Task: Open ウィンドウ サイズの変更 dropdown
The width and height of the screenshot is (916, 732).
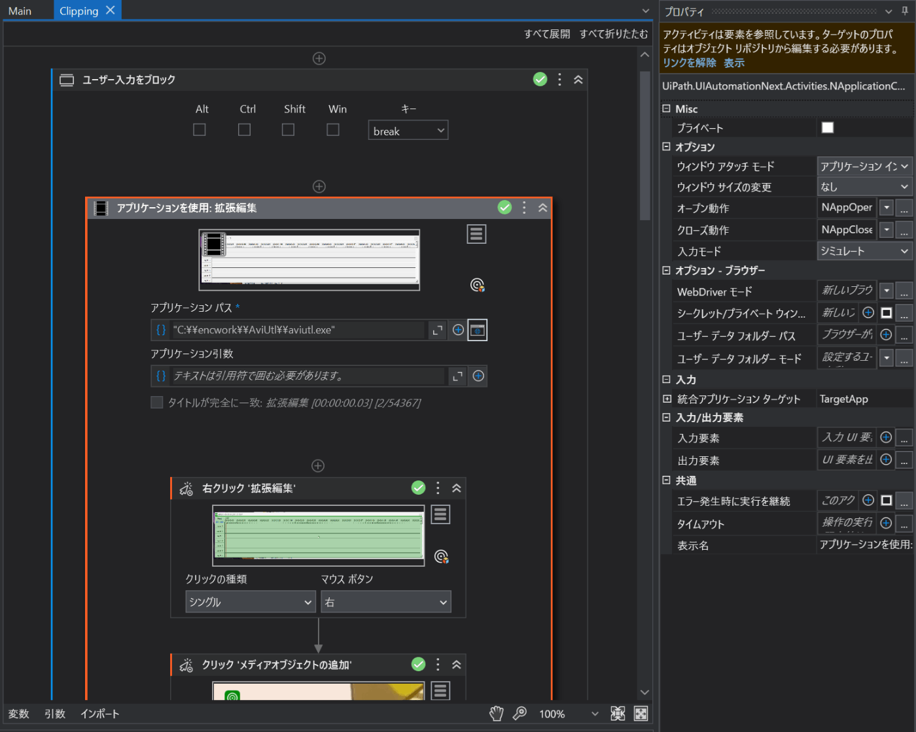Action: (864, 187)
